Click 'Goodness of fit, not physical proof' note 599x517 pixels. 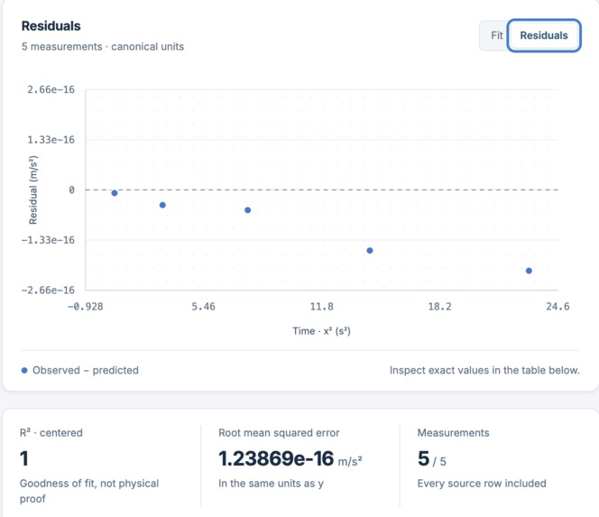pyautogui.click(x=89, y=491)
